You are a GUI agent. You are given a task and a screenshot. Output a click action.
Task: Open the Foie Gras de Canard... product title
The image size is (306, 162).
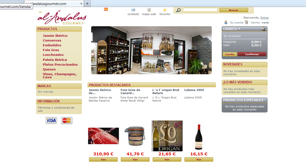(131, 92)
